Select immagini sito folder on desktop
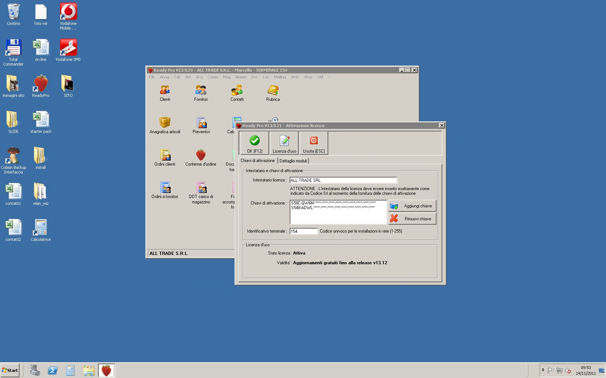606x378 pixels. [x=13, y=87]
